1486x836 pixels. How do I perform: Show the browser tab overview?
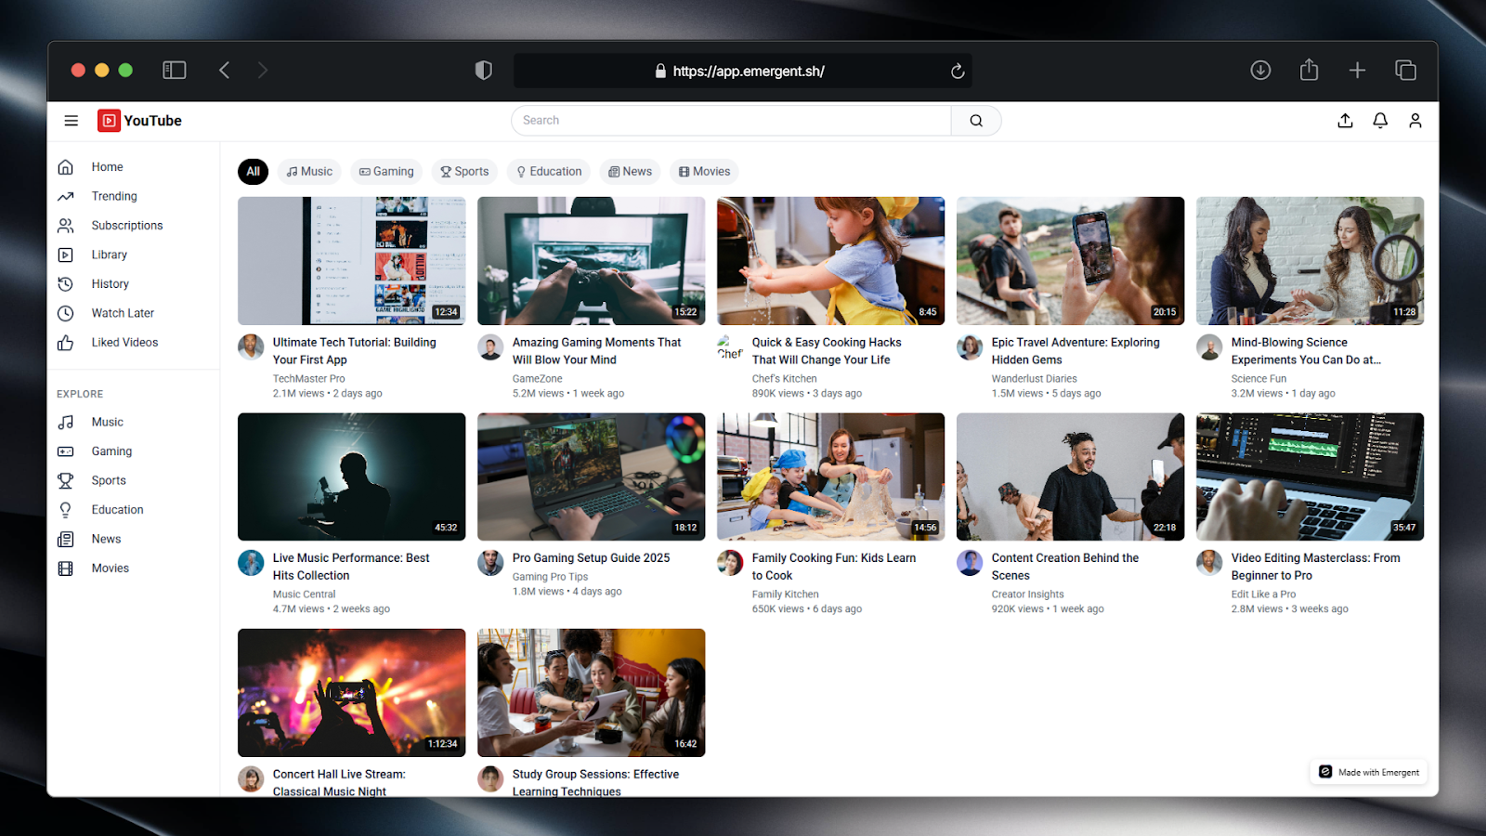pos(1405,71)
